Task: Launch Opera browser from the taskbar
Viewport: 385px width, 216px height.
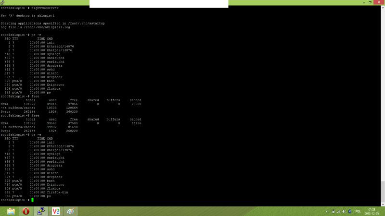Action: tap(26, 211)
